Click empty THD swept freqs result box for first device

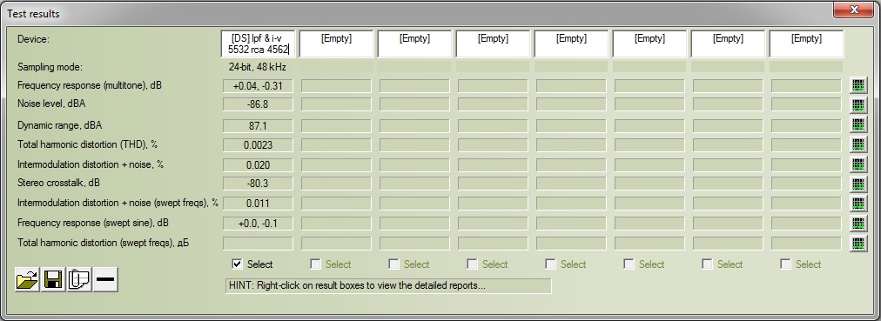(258, 244)
